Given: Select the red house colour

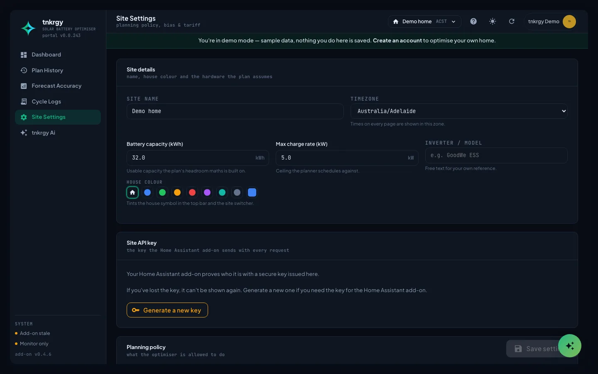Looking at the screenshot, I should tap(192, 192).
